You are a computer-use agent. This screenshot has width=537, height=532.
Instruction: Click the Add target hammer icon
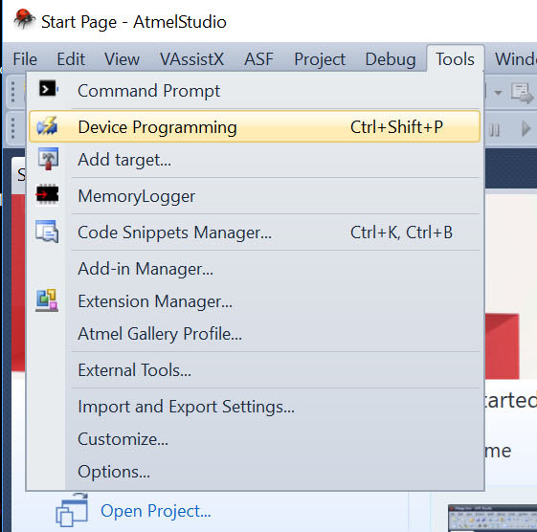(48, 159)
